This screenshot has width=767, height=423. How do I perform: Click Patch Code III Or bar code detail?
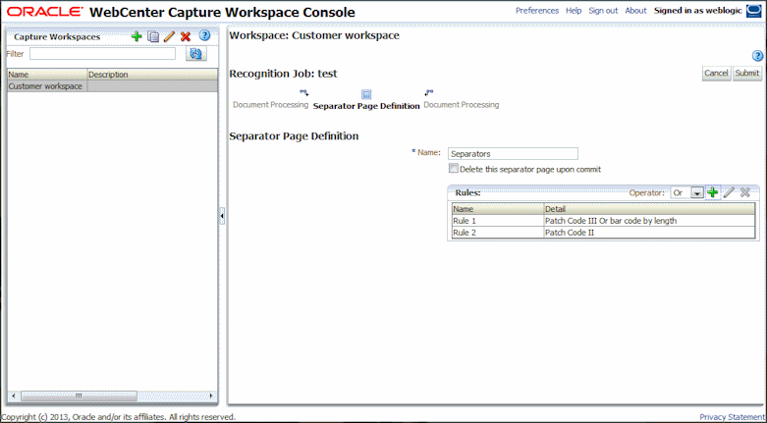649,221
